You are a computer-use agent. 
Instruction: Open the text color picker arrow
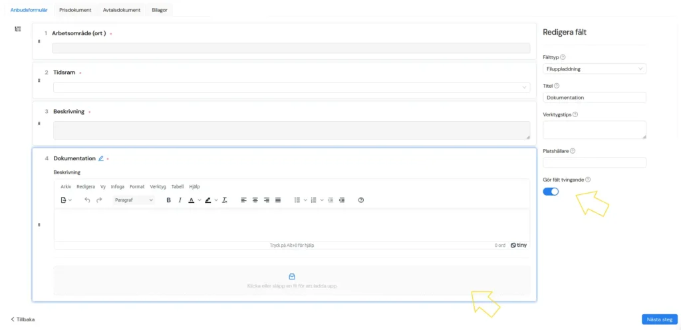tap(200, 200)
